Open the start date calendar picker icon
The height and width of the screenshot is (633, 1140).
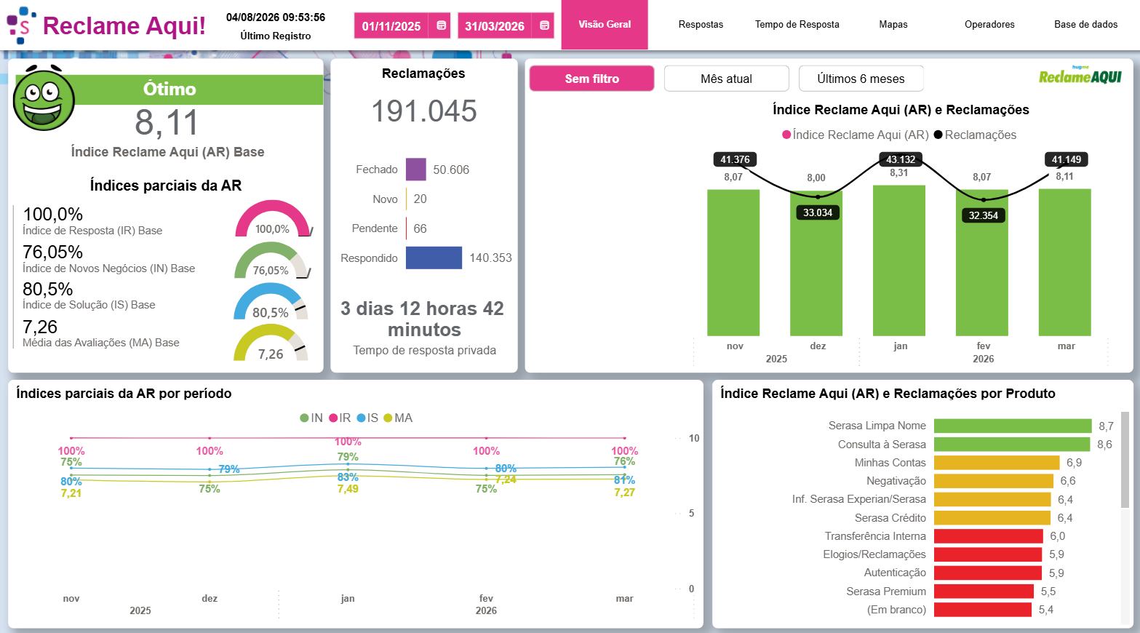tap(441, 25)
